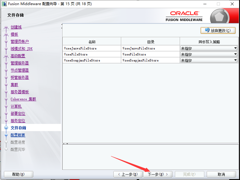Close the configuration wizard window
The width and height of the screenshot is (240, 180).
[232, 4]
